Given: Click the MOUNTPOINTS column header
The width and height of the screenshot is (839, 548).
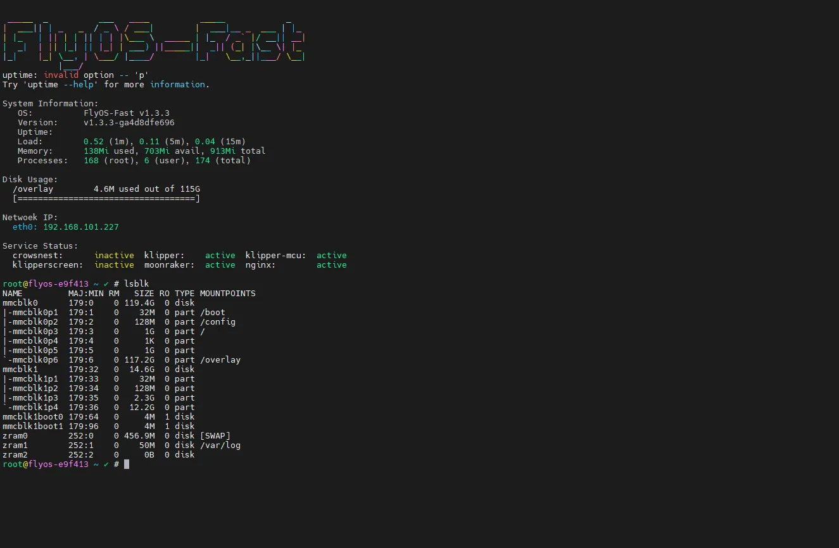Looking at the screenshot, I should (227, 294).
